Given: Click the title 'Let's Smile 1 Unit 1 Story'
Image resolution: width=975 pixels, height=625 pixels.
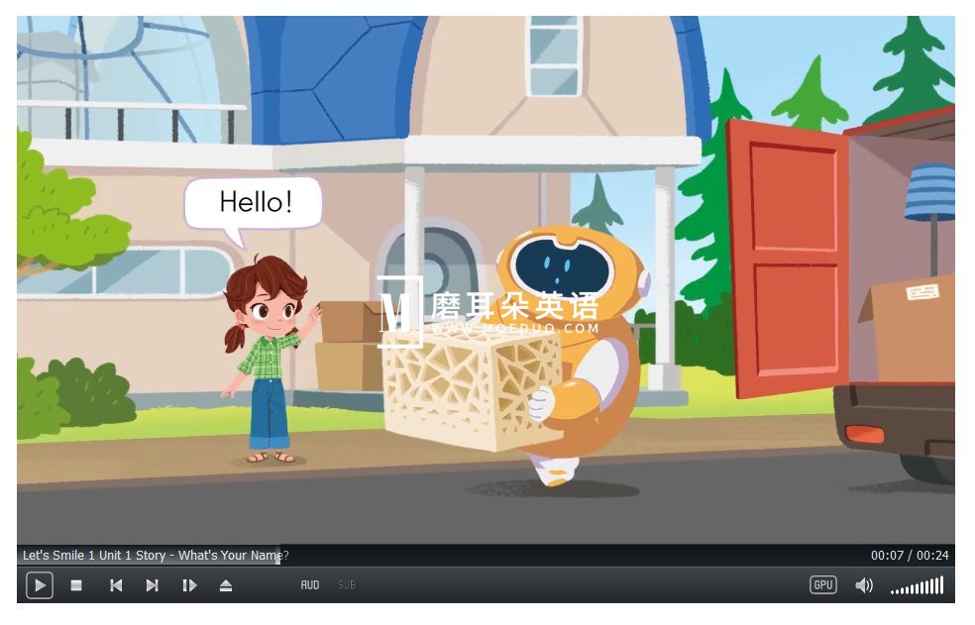Looking at the screenshot, I should pos(94,555).
